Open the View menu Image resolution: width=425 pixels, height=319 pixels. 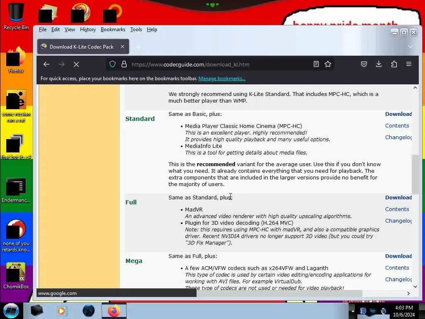coord(70,29)
